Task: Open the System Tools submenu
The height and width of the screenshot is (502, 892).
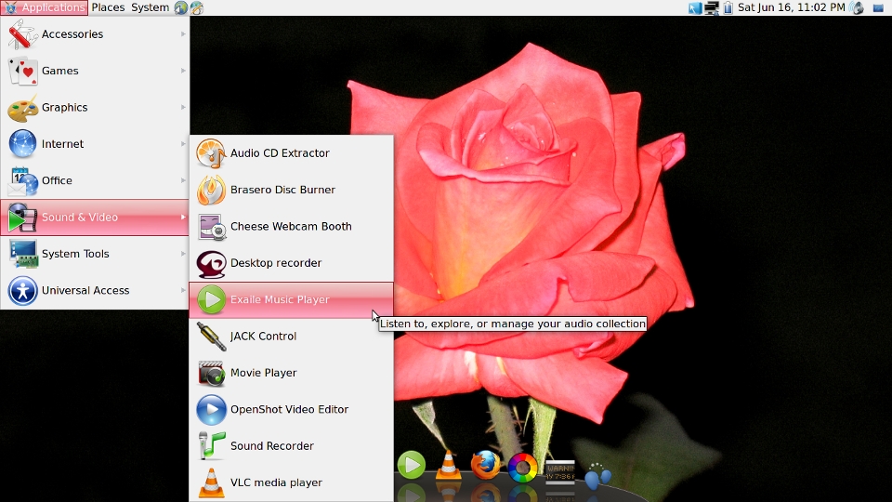Action: (x=74, y=254)
